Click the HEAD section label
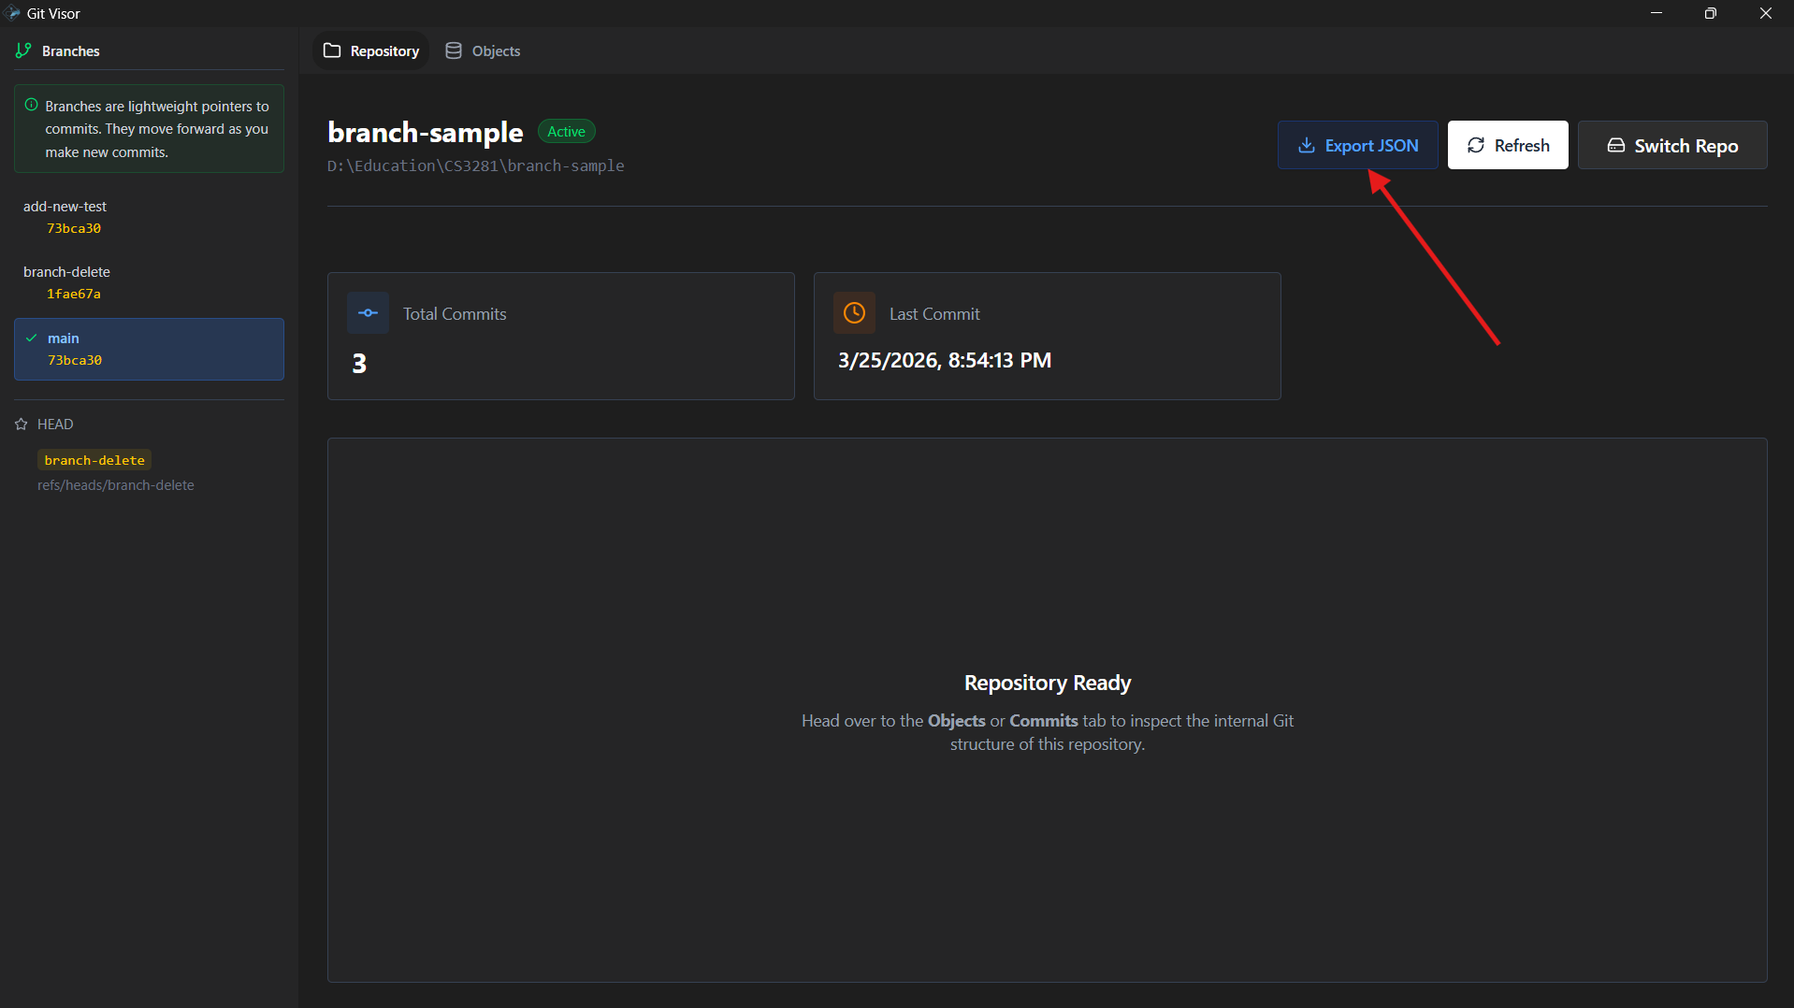The image size is (1794, 1008). coord(55,425)
